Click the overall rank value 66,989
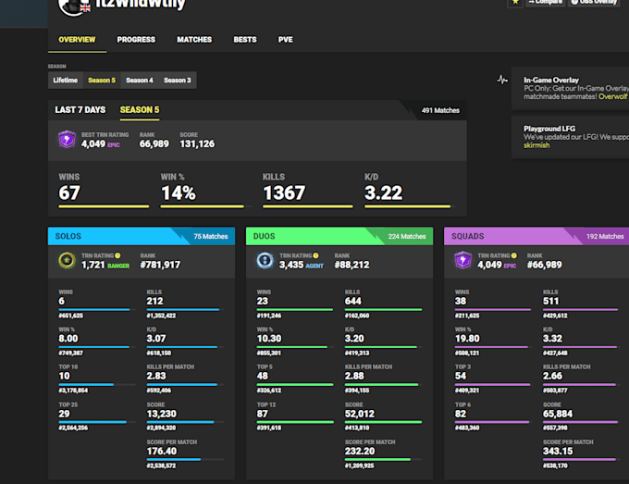The height and width of the screenshot is (484, 629). pos(154,143)
